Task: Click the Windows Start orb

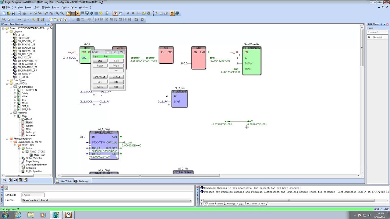Action: (5, 215)
